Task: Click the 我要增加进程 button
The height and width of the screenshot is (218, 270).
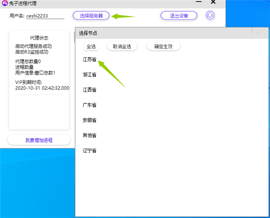Action: (x=39, y=140)
